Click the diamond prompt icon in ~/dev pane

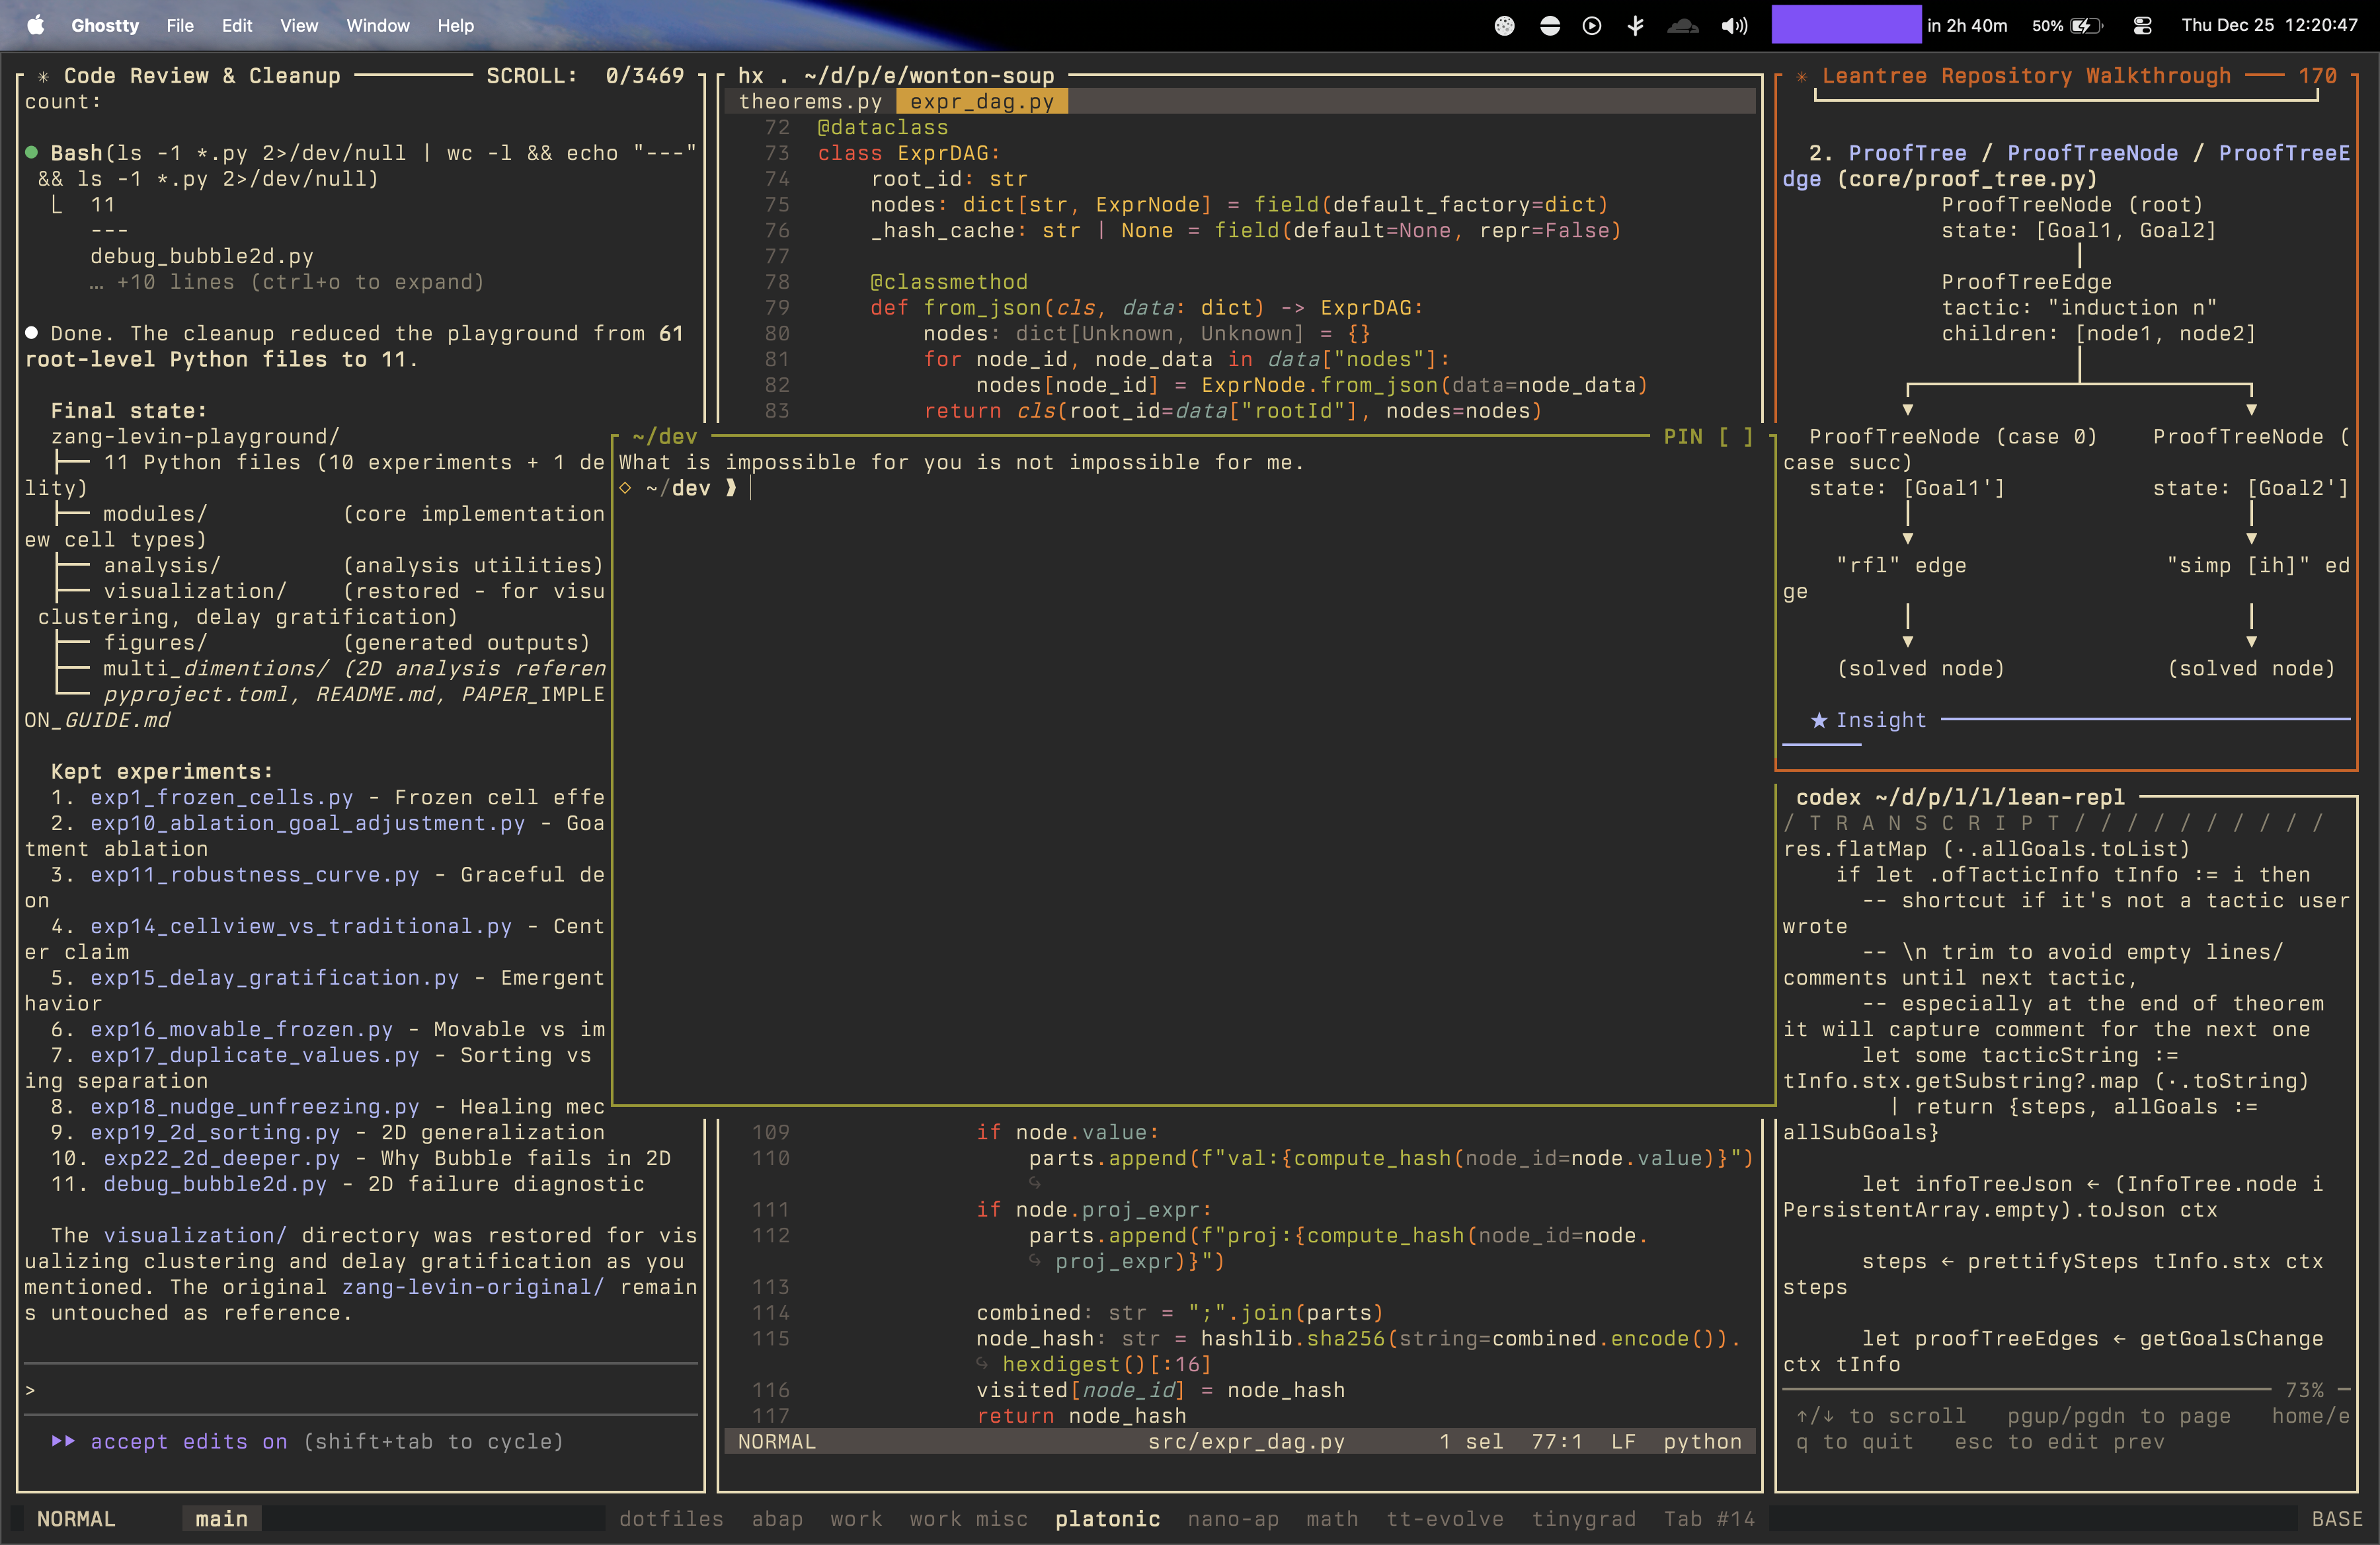[625, 488]
